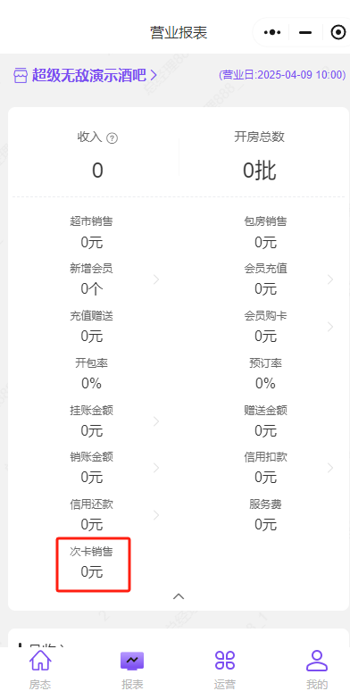
Task: Expand 新增会员 details chevron
Action: click(x=156, y=279)
